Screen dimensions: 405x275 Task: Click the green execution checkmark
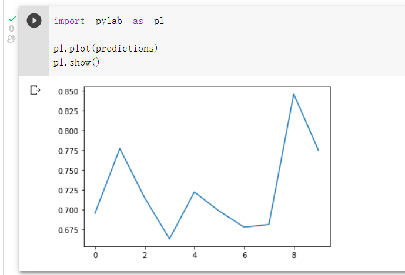click(12, 19)
